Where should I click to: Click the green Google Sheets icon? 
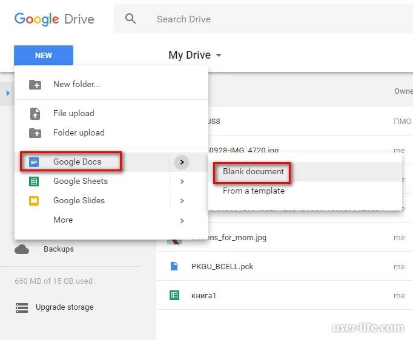[x=34, y=181]
